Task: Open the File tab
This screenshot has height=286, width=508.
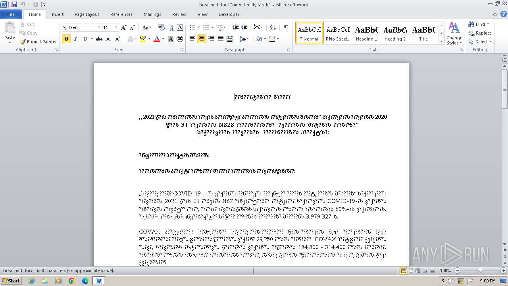Action: [x=11, y=14]
